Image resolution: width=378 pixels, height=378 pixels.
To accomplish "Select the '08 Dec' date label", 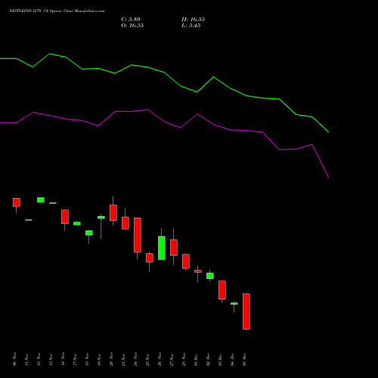I will tap(244, 359).
